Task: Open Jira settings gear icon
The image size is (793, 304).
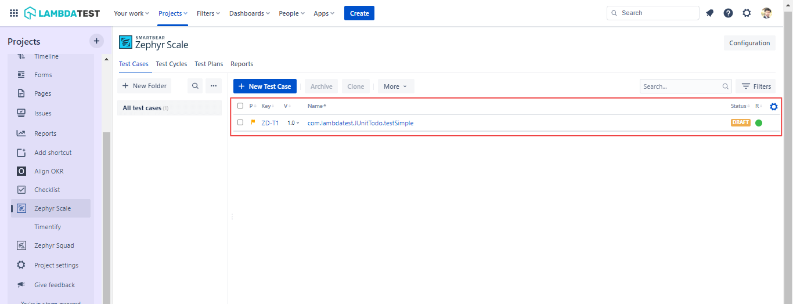Action: pyautogui.click(x=747, y=13)
